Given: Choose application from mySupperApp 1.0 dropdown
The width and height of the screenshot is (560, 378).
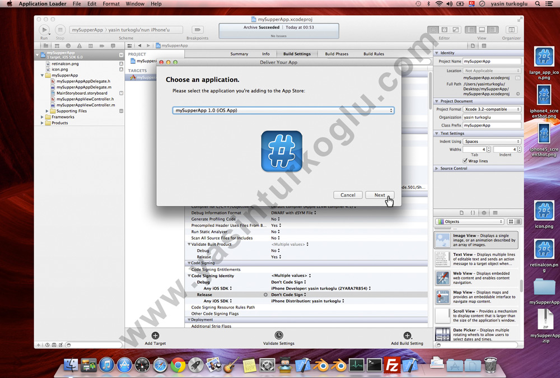Looking at the screenshot, I should [283, 110].
